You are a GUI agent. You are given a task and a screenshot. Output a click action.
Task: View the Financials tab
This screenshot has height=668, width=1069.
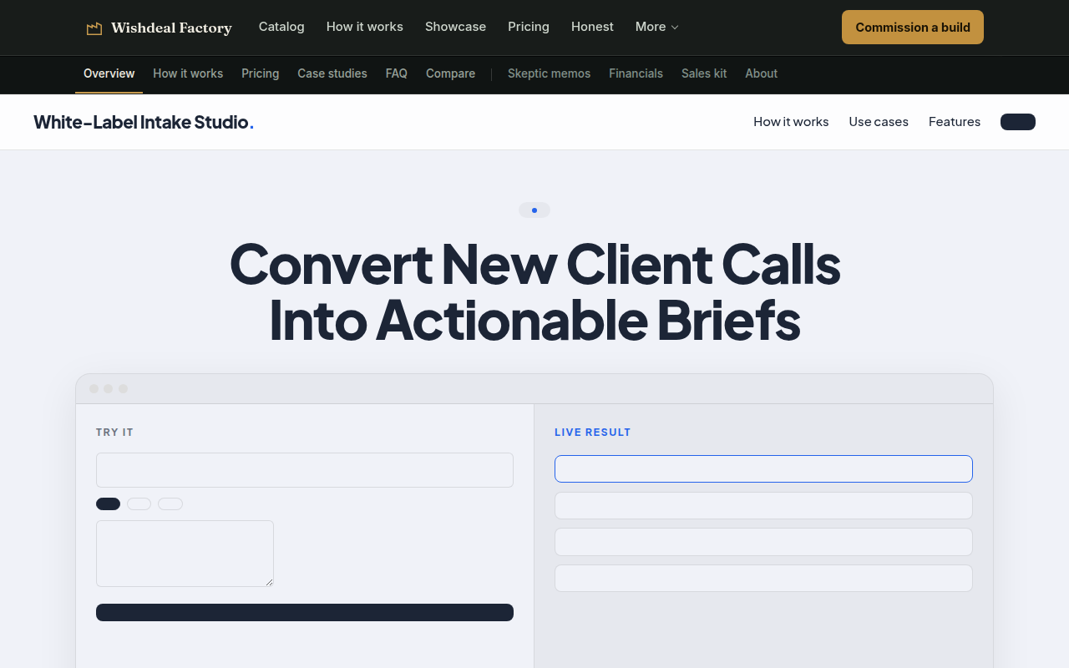636,73
